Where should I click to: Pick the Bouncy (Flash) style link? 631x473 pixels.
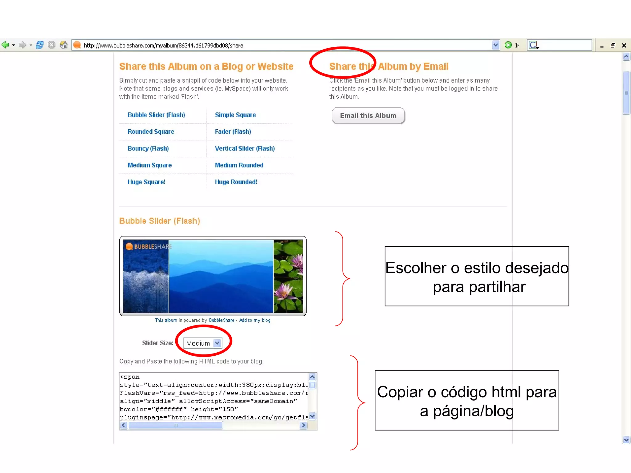pos(148,148)
